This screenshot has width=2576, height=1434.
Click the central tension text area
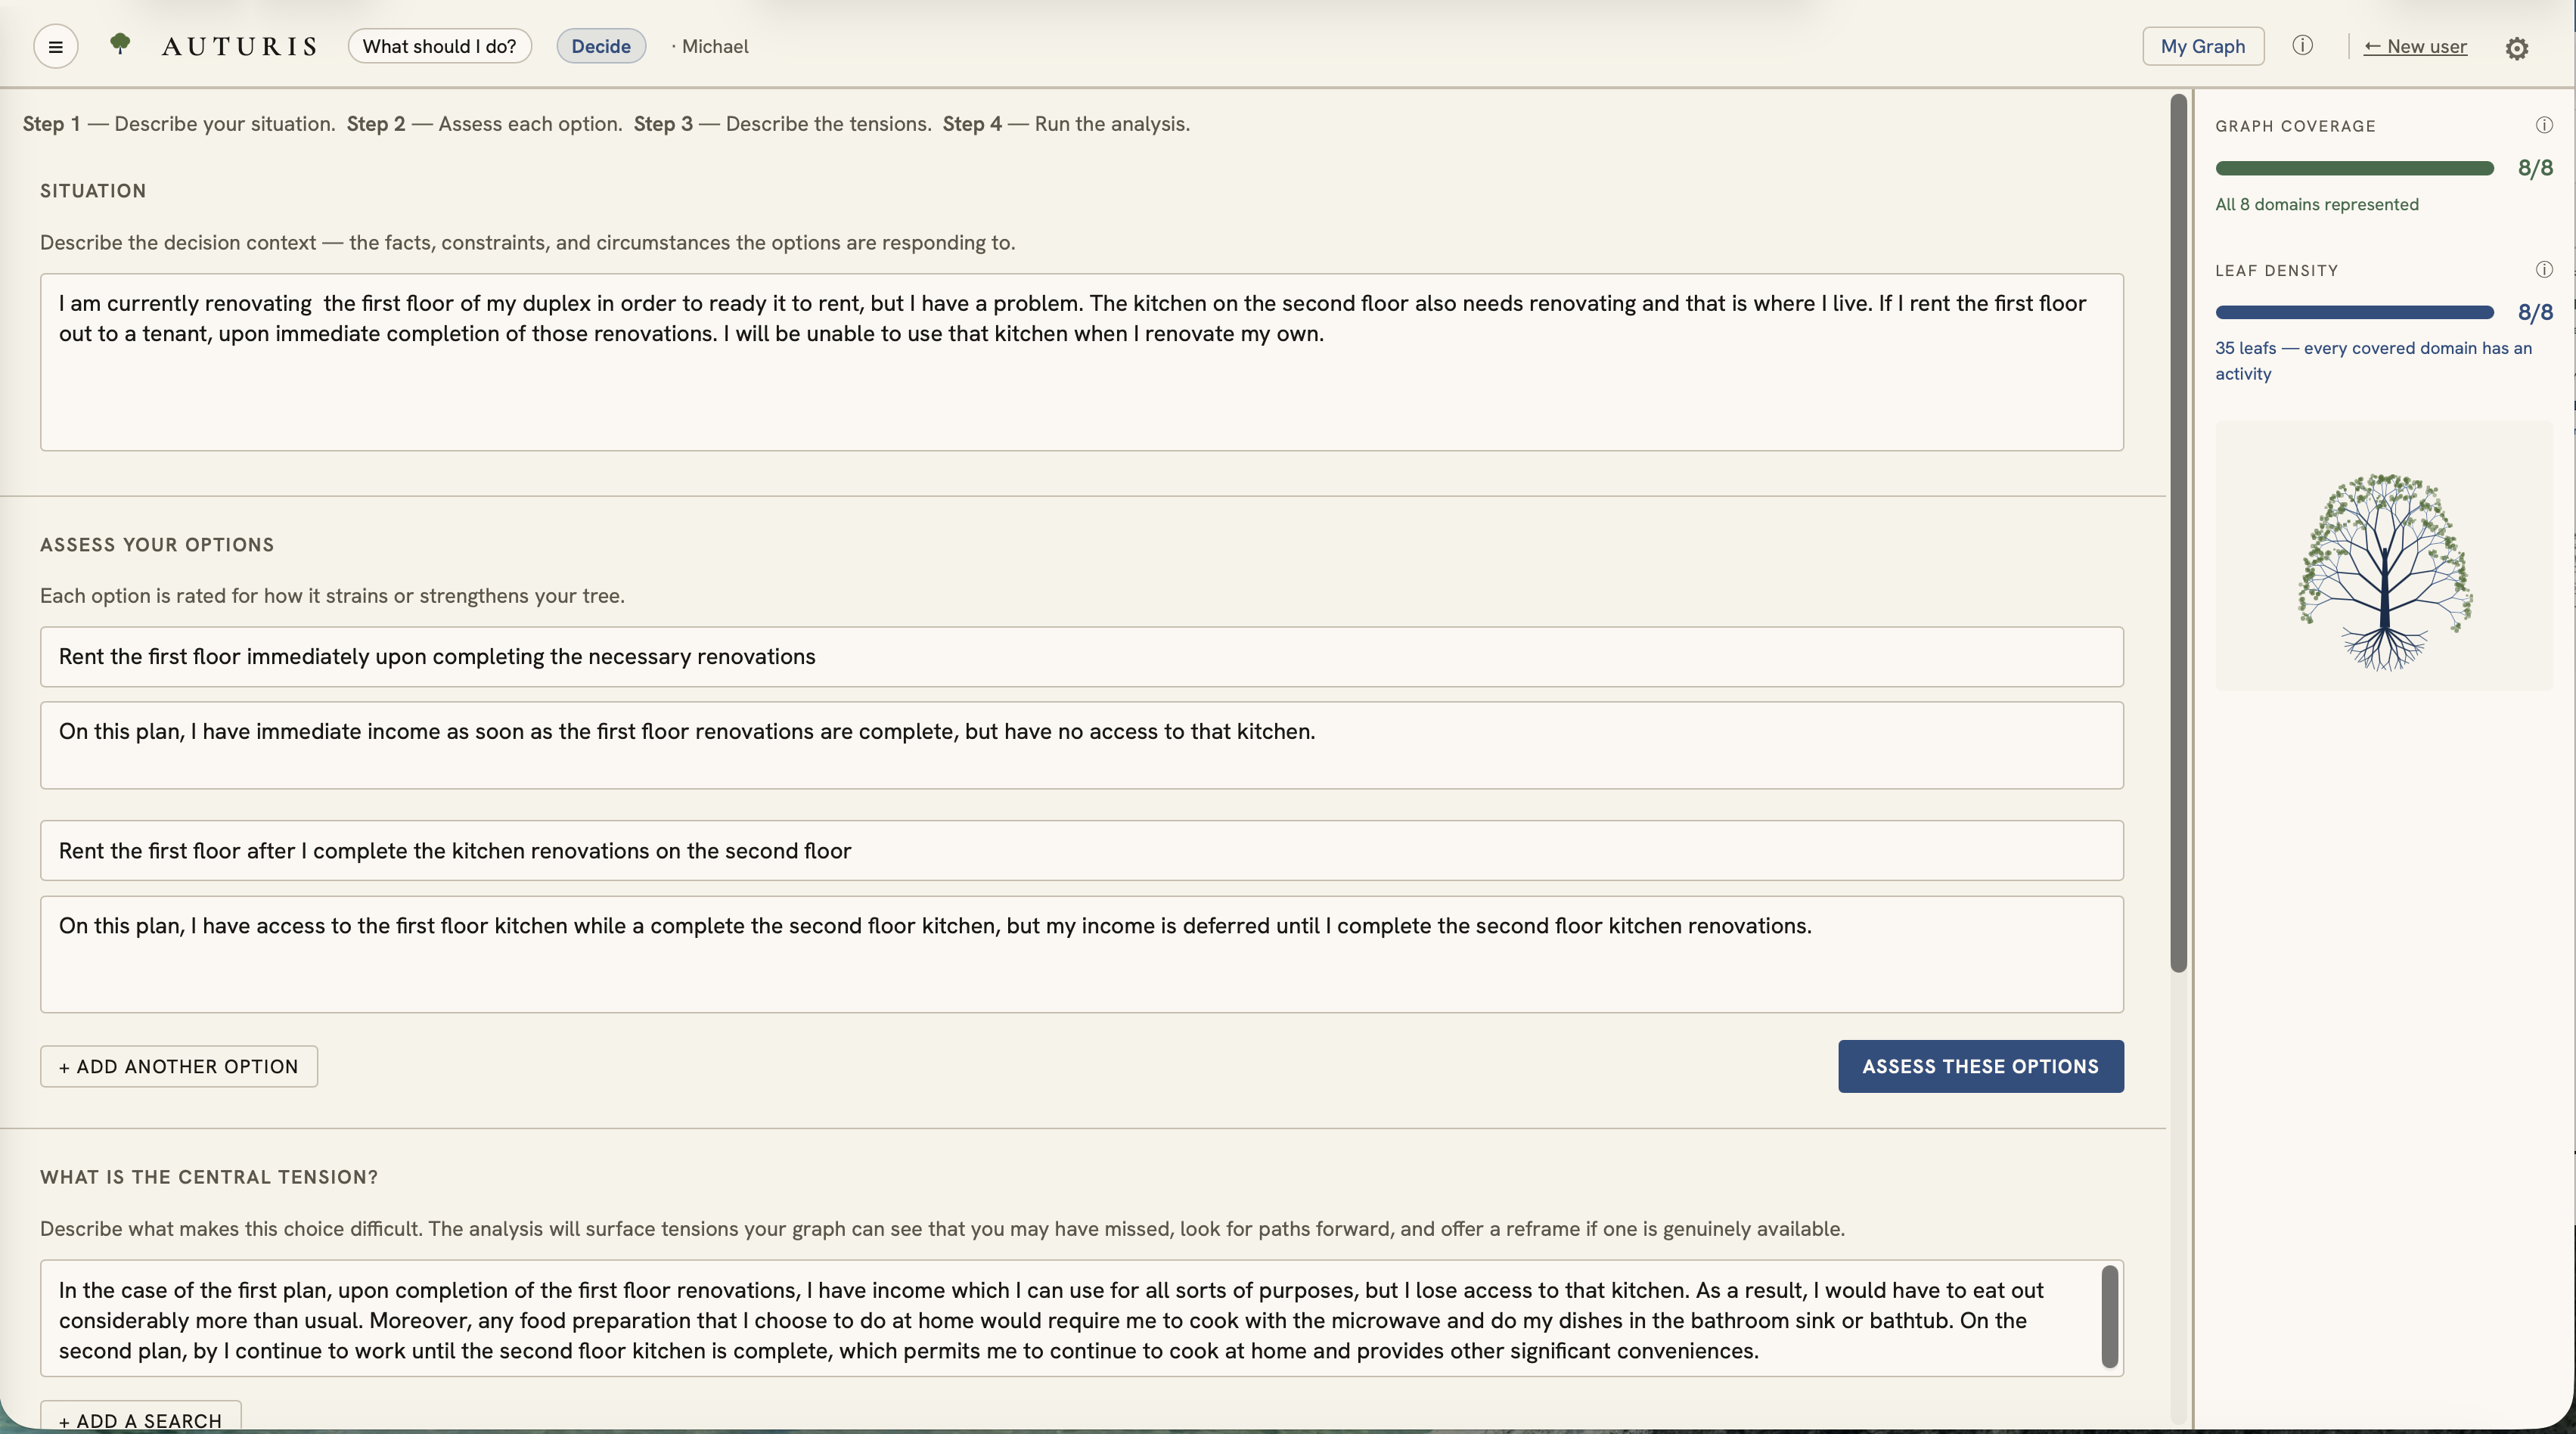click(x=1081, y=1318)
